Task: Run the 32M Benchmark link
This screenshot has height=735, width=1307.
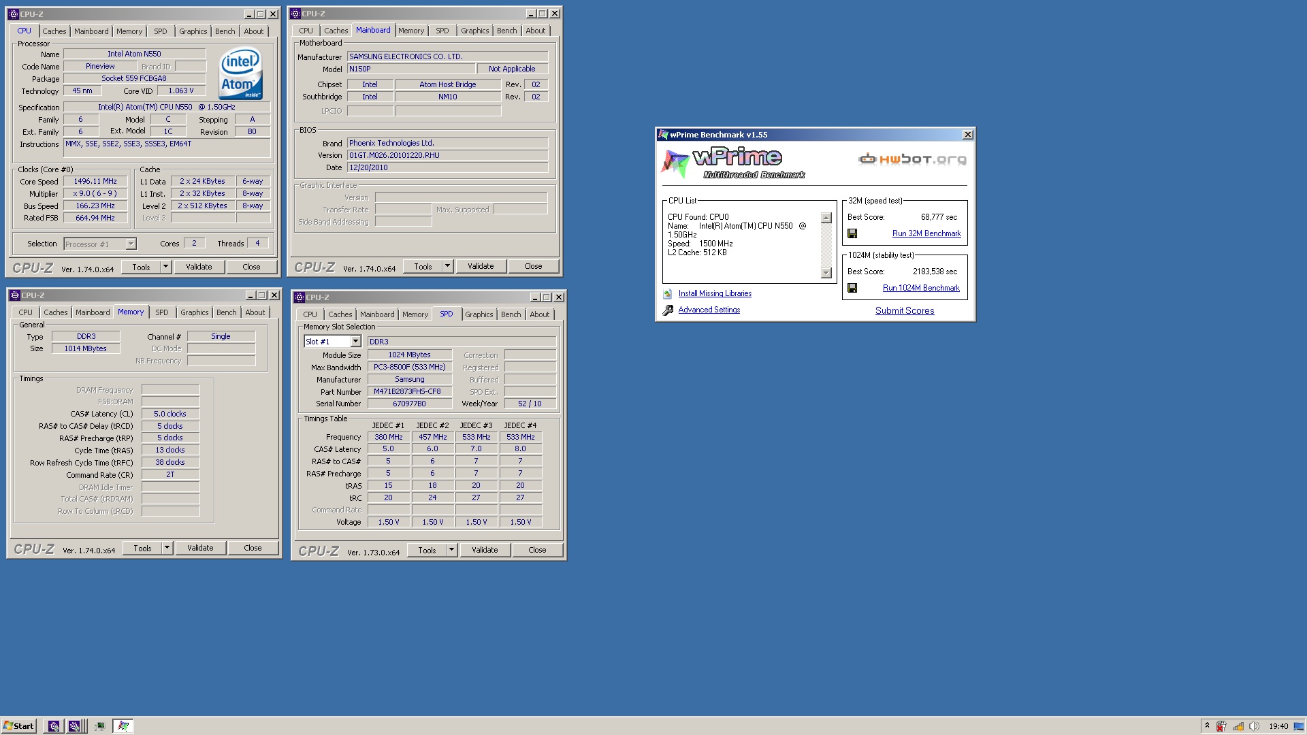Action: tap(926, 233)
